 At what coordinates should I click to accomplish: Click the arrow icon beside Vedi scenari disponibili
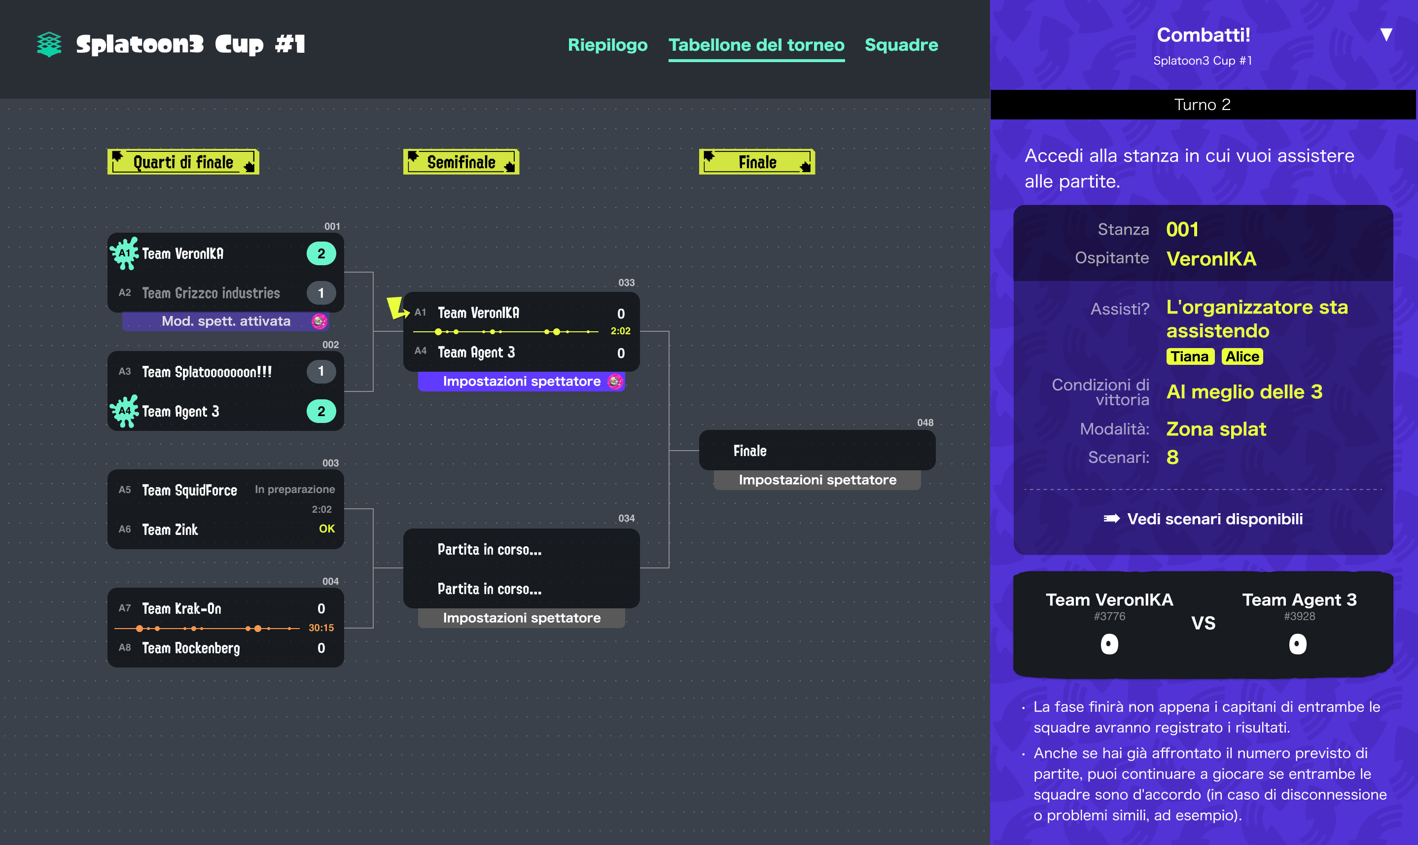pos(1111,519)
